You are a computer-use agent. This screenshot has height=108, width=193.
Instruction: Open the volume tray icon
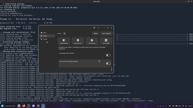click(x=186, y=106)
